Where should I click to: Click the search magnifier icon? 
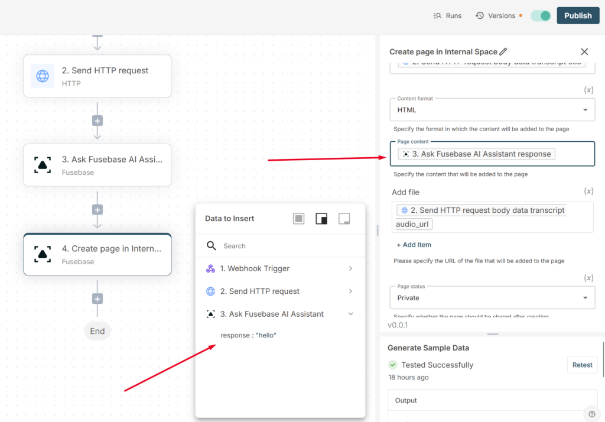tap(211, 246)
